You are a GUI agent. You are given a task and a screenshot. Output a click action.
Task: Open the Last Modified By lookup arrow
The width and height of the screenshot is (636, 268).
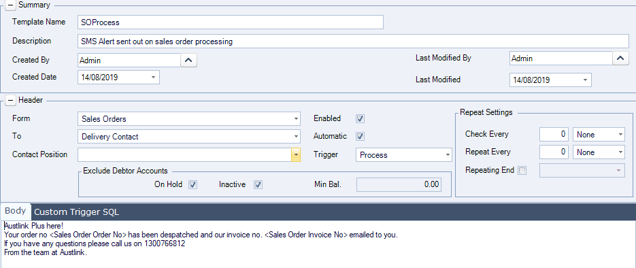pyautogui.click(x=620, y=58)
